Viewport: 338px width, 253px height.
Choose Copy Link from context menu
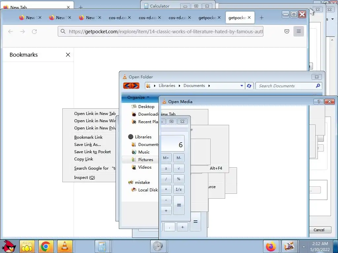point(84,159)
